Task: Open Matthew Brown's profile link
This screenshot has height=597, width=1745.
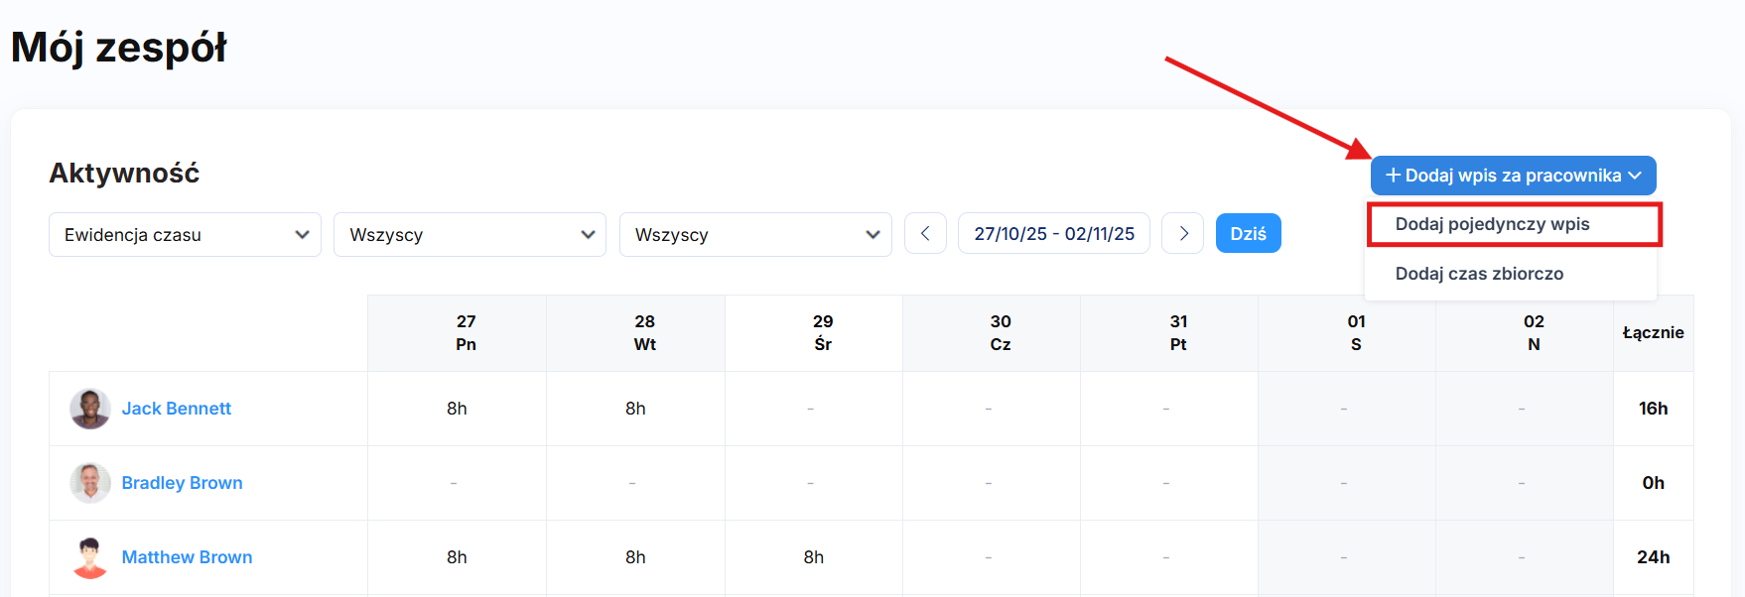Action: [x=187, y=557]
